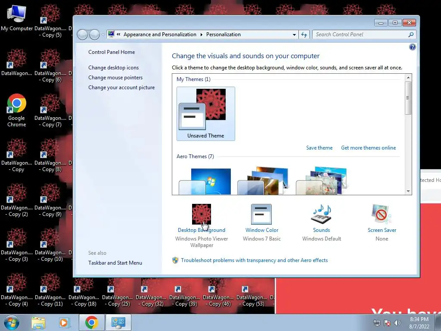The width and height of the screenshot is (441, 331).
Task: Click the Forward navigation arrow button
Action: (x=94, y=34)
